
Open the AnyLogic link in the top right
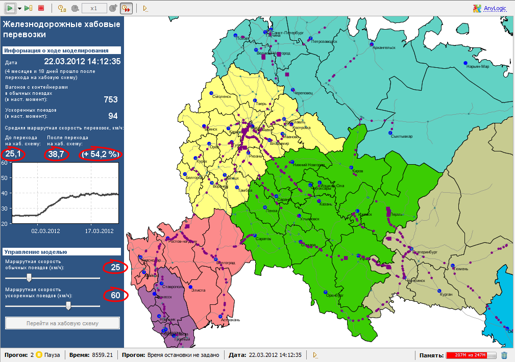tap(495, 8)
